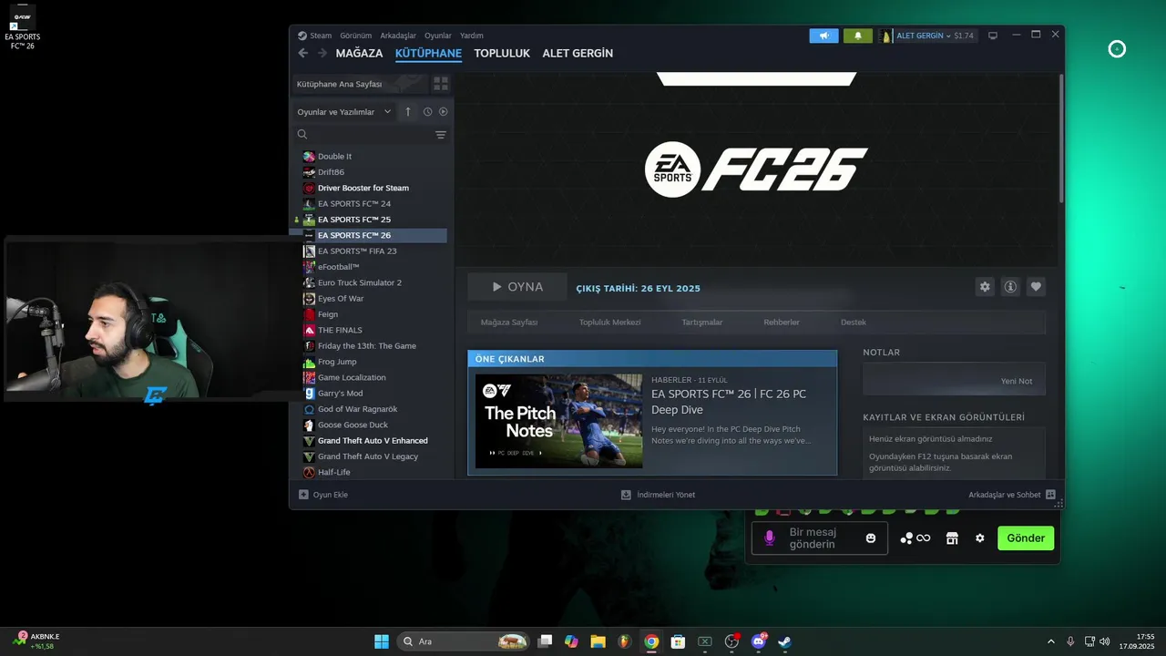Open the chat shop icon

click(952, 538)
